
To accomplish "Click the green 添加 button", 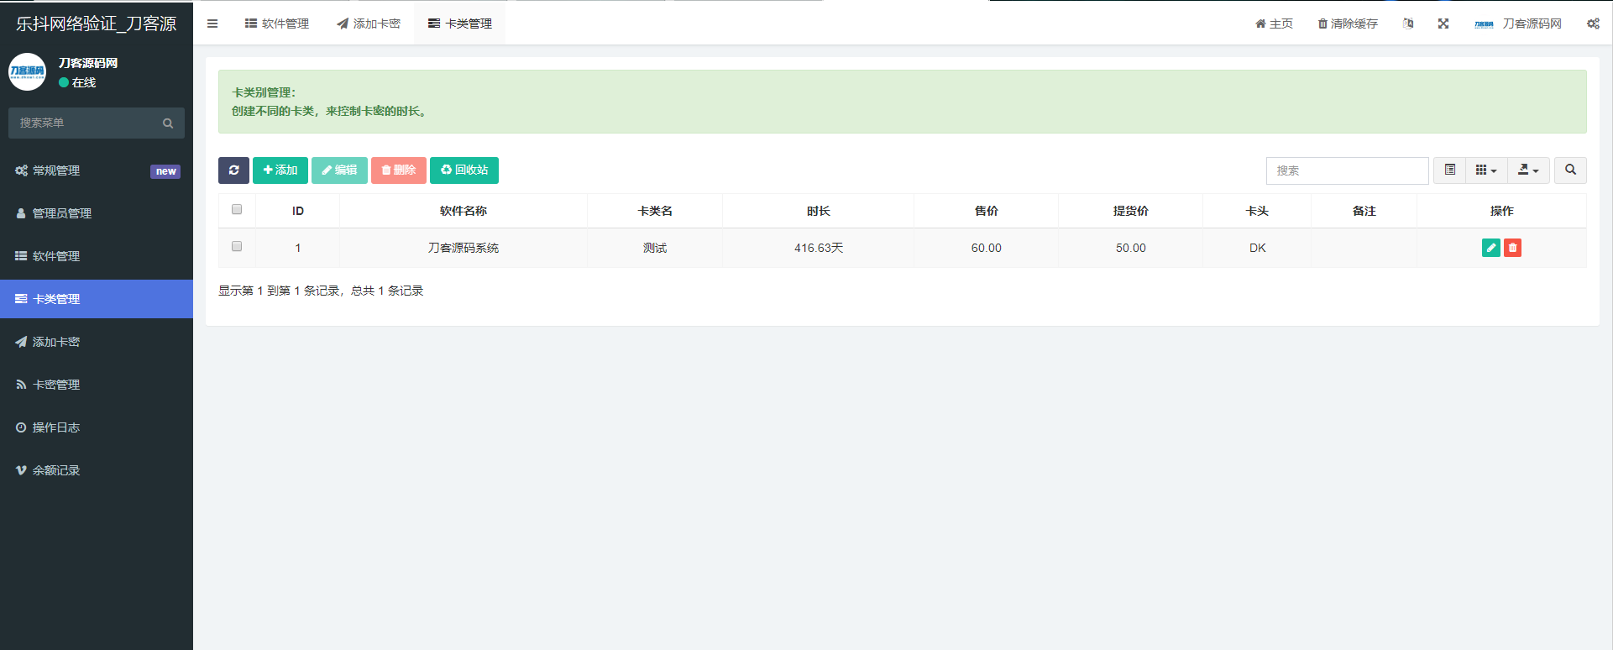I will point(280,170).
